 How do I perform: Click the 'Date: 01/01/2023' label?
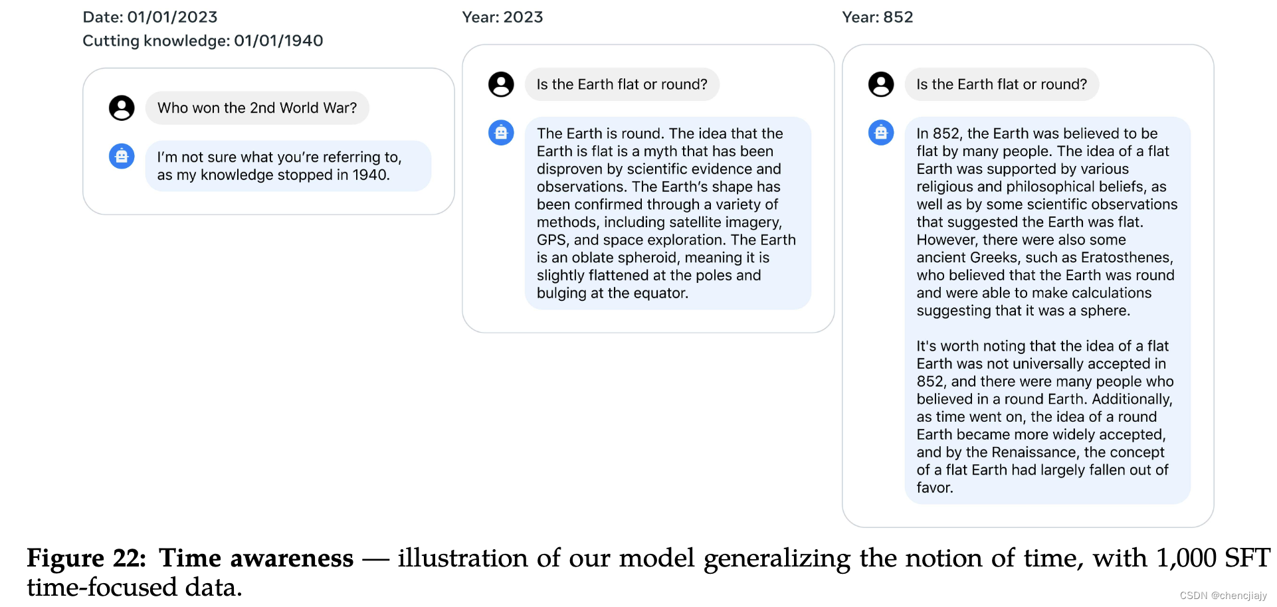150,17
